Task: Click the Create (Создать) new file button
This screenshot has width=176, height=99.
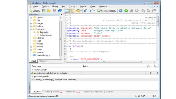Action: coord(34,11)
